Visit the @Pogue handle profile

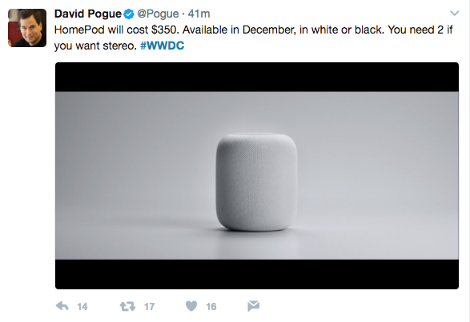[158, 14]
